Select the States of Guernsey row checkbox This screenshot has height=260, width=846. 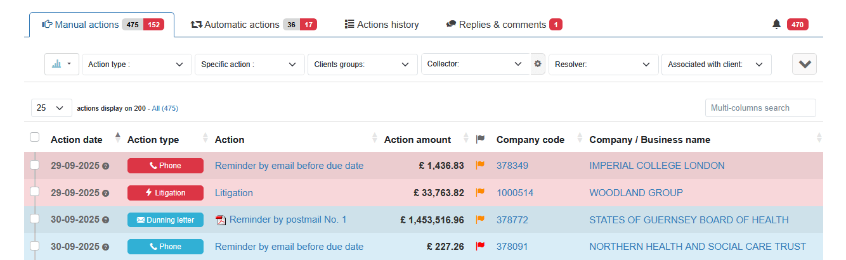click(35, 219)
